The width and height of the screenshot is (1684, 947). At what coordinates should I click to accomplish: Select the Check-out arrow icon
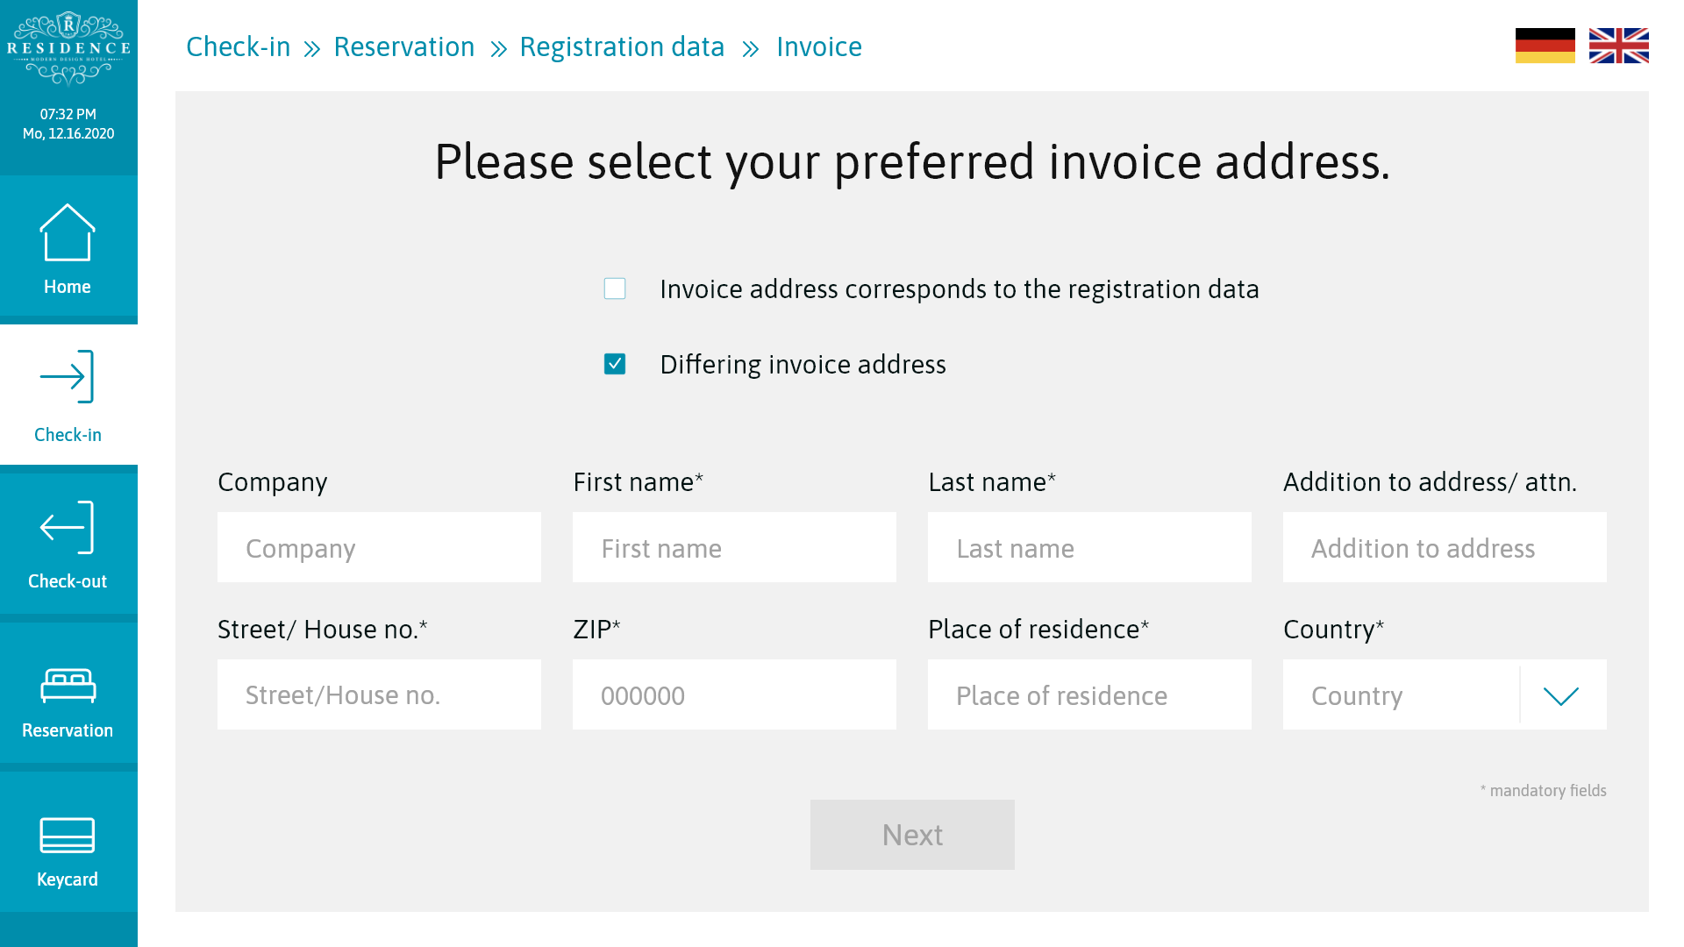pyautogui.click(x=68, y=528)
